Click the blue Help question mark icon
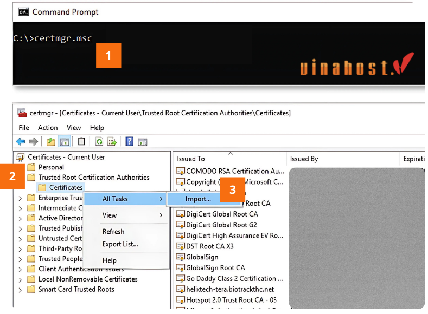The image size is (428, 314). pyautogui.click(x=129, y=142)
